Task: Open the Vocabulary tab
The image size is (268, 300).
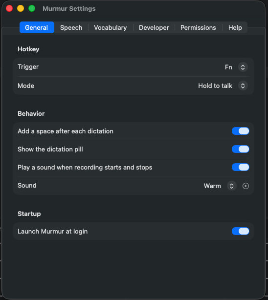Action: pos(111,27)
